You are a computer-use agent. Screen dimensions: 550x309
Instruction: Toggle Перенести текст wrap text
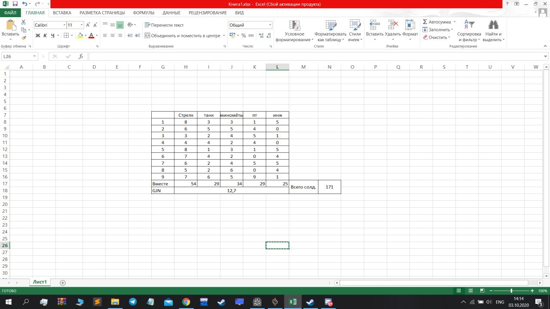tap(164, 25)
